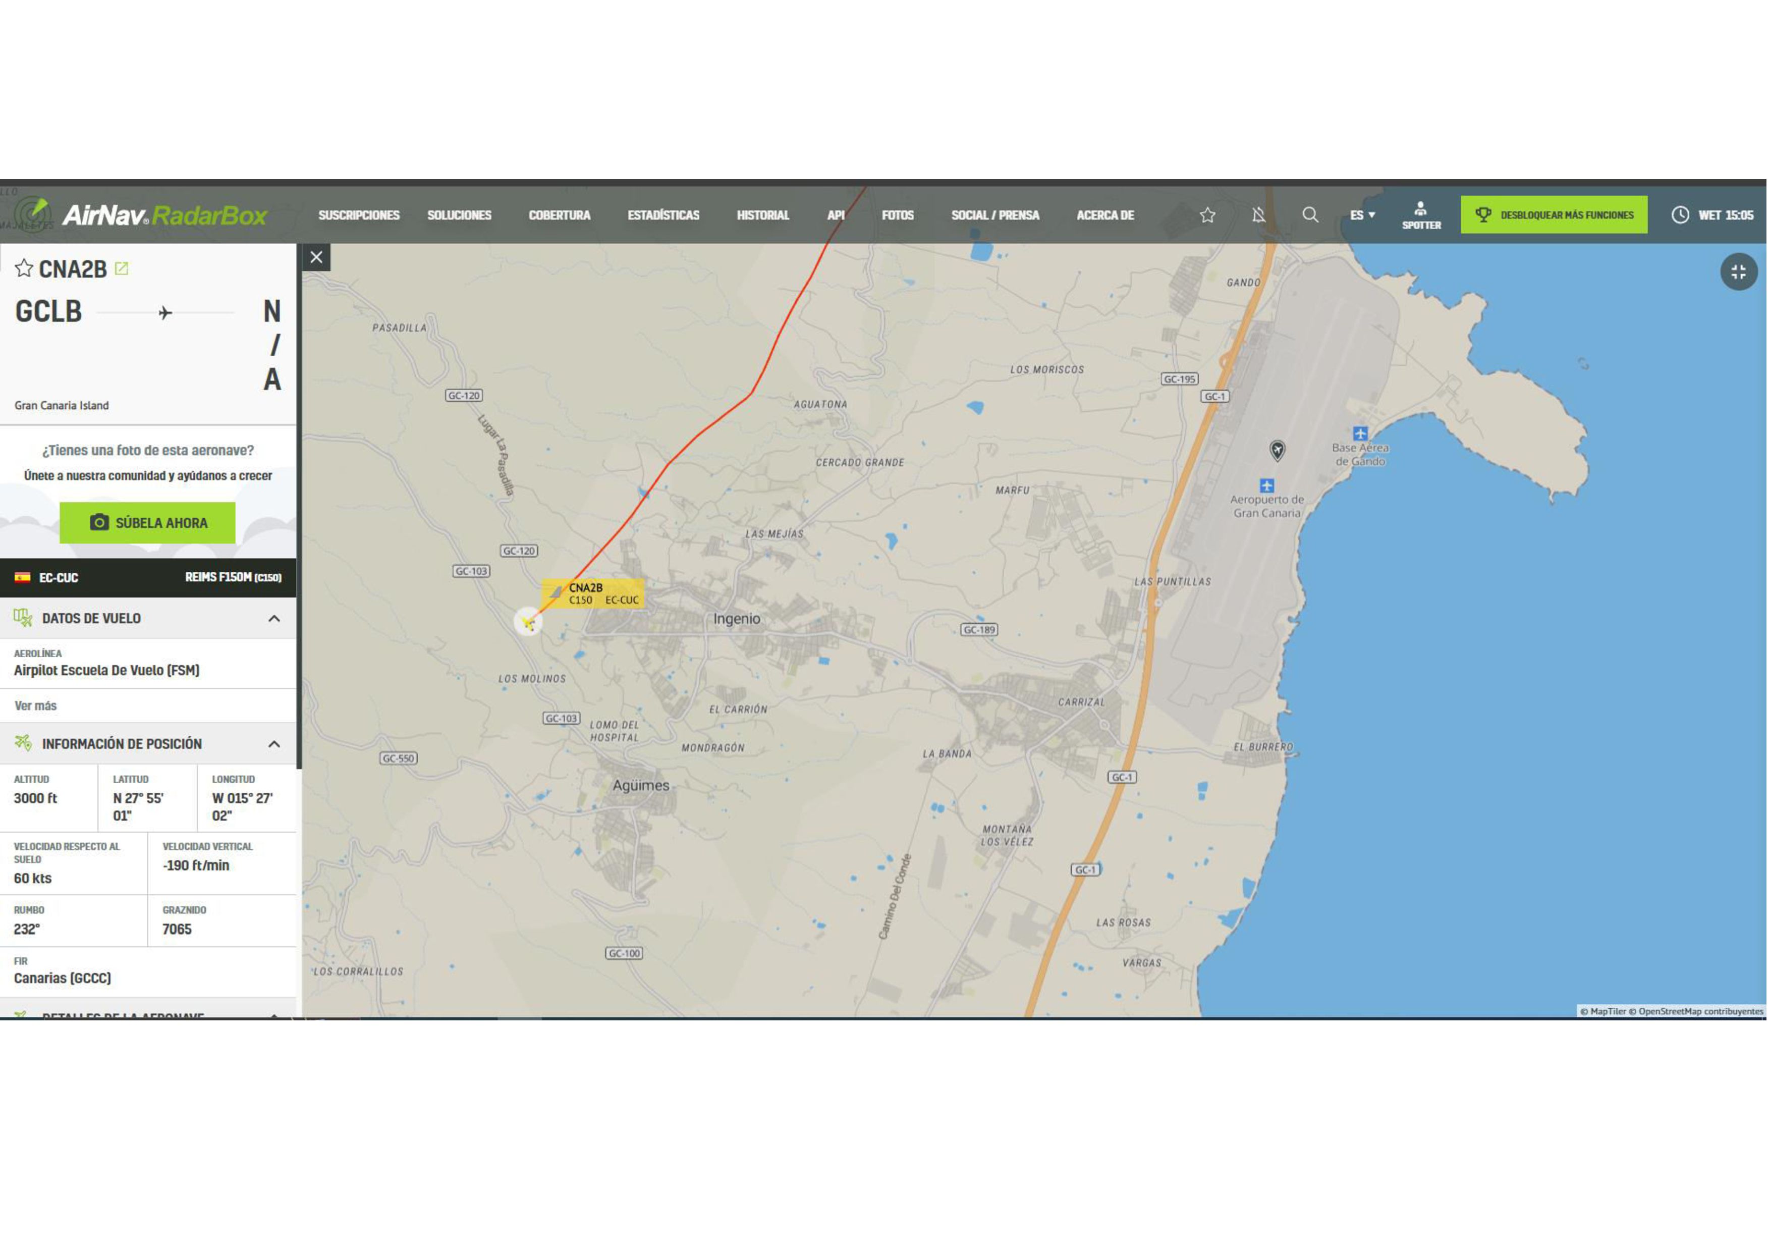Open the language selector ES dropdown
This screenshot has height=1252, width=1770.
(x=1363, y=215)
